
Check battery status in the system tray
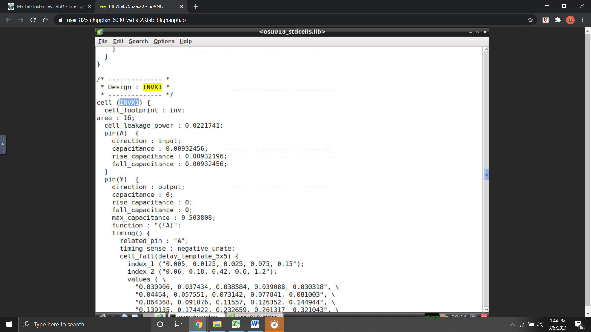(x=531, y=324)
